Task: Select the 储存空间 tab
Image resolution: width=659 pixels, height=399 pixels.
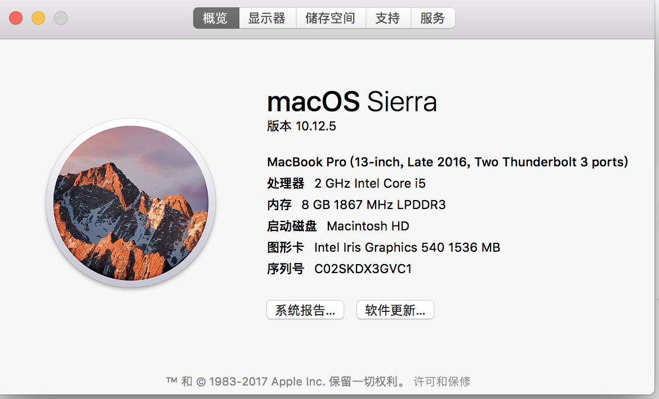Action: [x=330, y=18]
